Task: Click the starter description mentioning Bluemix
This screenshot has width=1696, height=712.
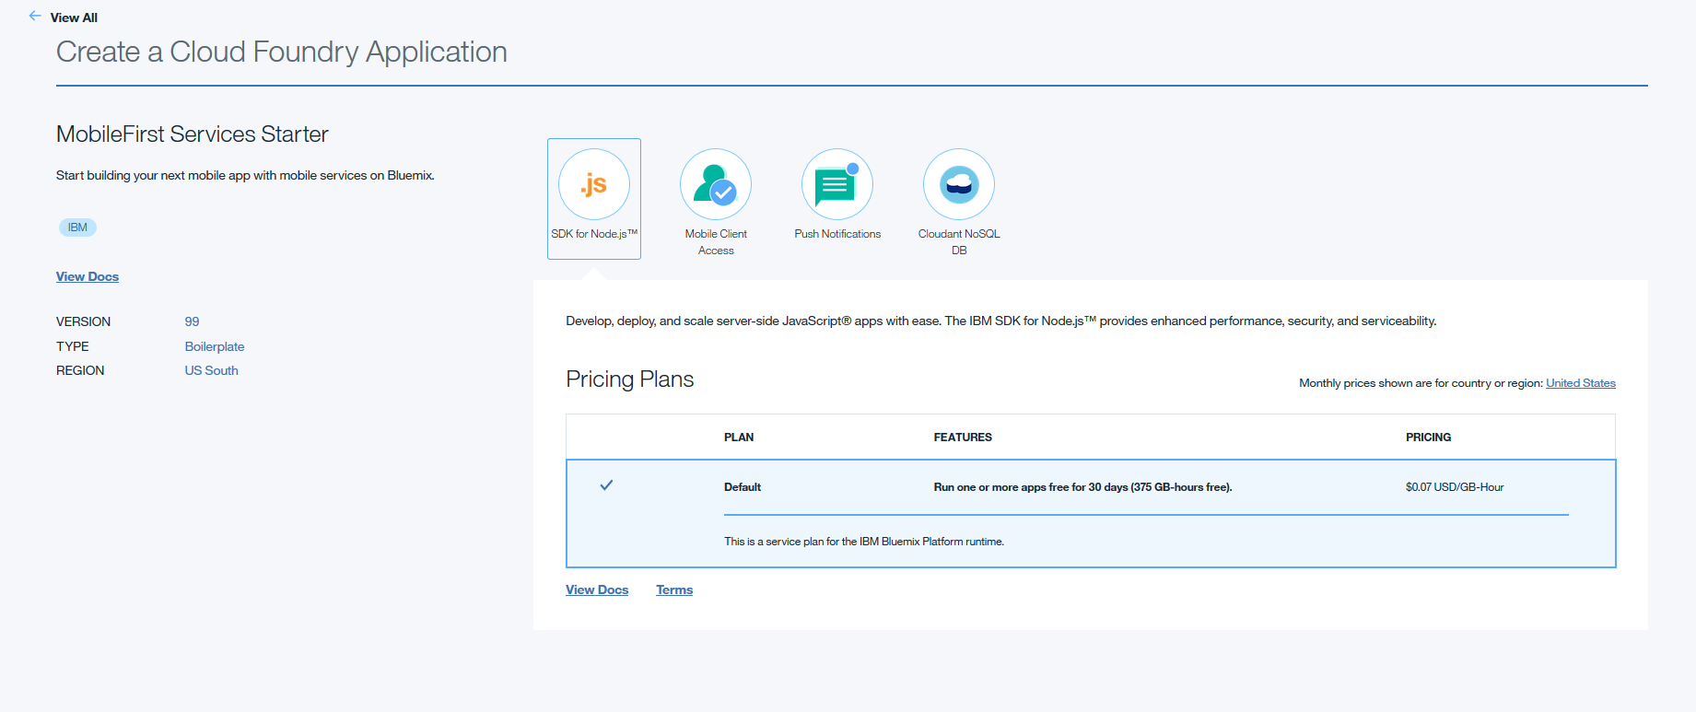Action: pos(245,175)
